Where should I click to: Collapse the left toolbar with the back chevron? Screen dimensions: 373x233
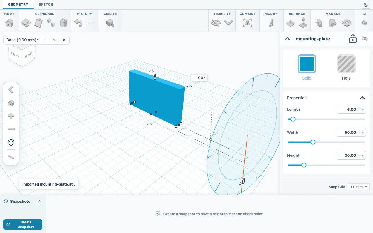click(x=11, y=90)
